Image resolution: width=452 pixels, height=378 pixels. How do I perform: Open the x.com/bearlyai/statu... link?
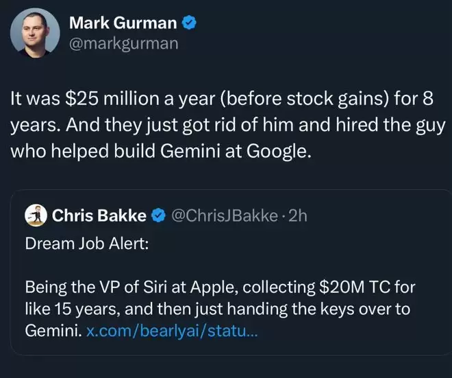174,331
